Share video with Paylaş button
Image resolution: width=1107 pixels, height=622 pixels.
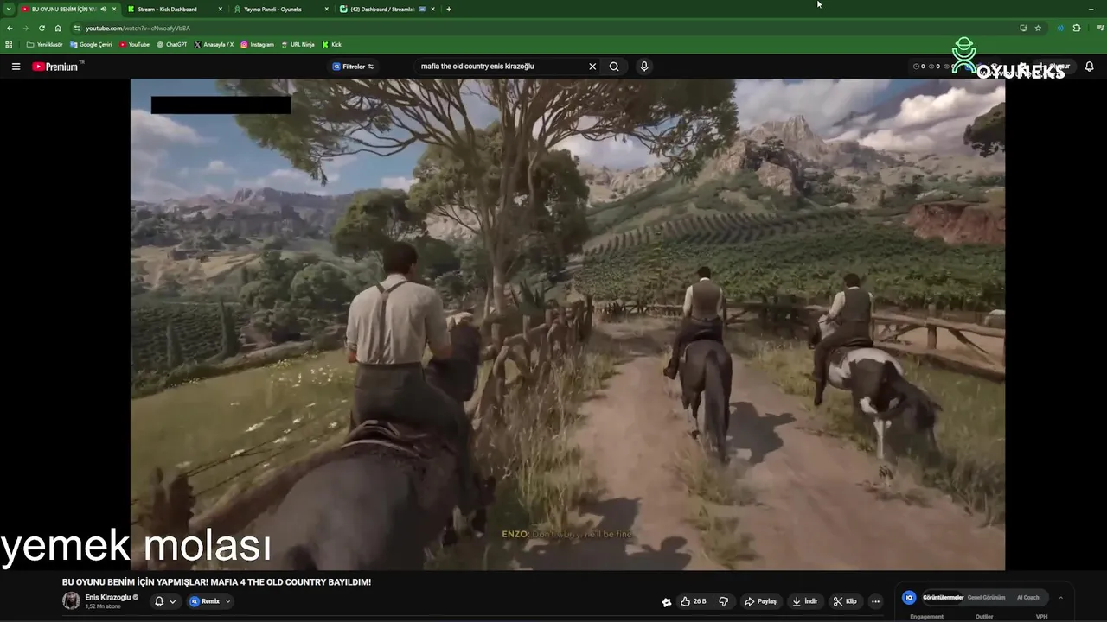(760, 601)
